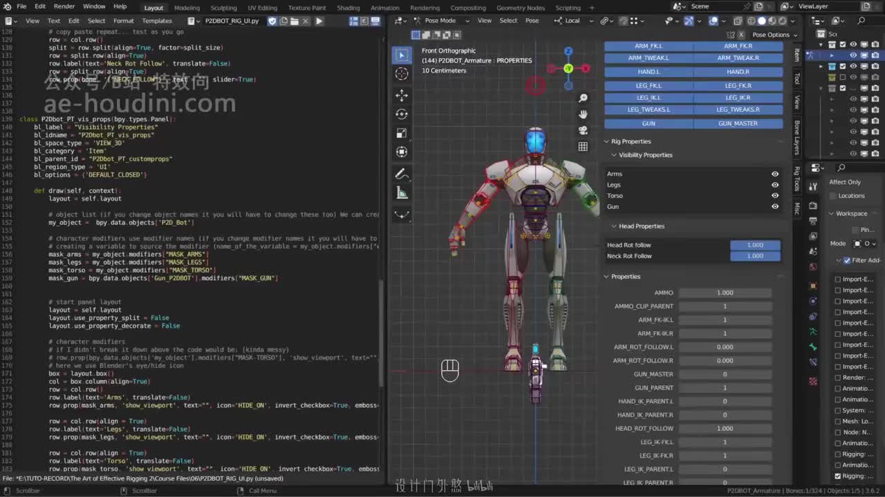Click the ARM_FK.L bone layer button

[649, 46]
